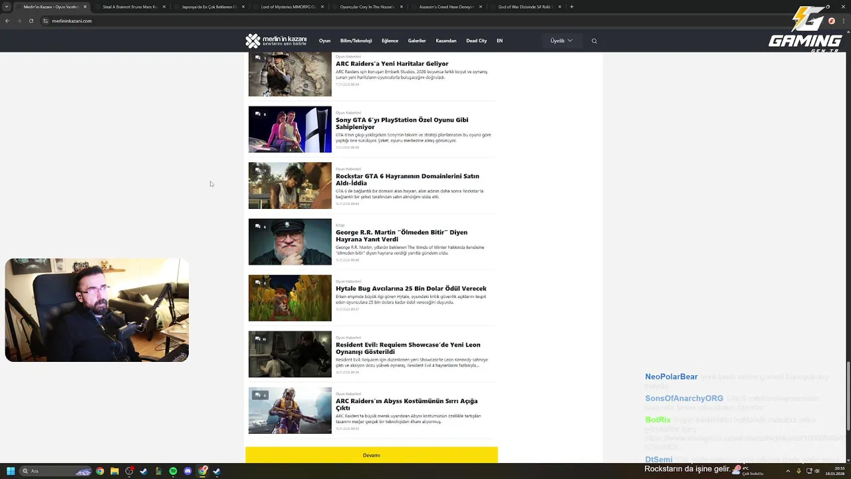Click comment icon on ARC Raiders Abyss thumbnail
The image size is (851, 479).
258,395
